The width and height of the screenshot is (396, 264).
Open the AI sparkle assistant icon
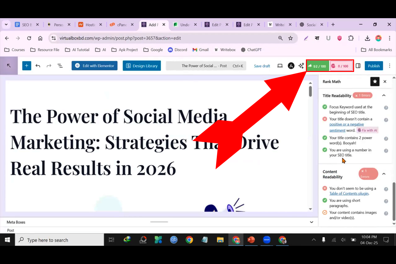pyautogui.click(x=301, y=66)
